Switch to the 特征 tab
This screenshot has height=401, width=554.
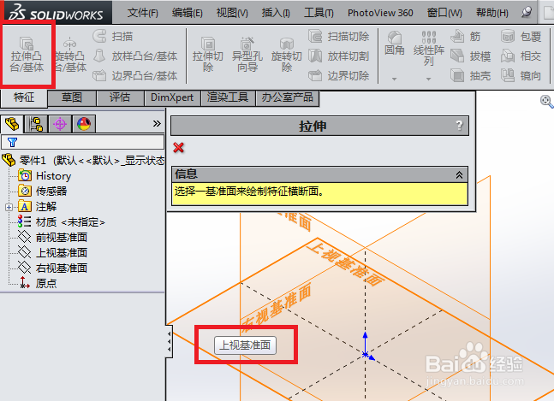click(x=24, y=97)
